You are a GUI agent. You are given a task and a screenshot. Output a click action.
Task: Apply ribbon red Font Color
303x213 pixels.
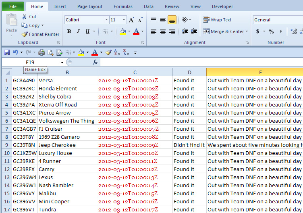click(136, 31)
